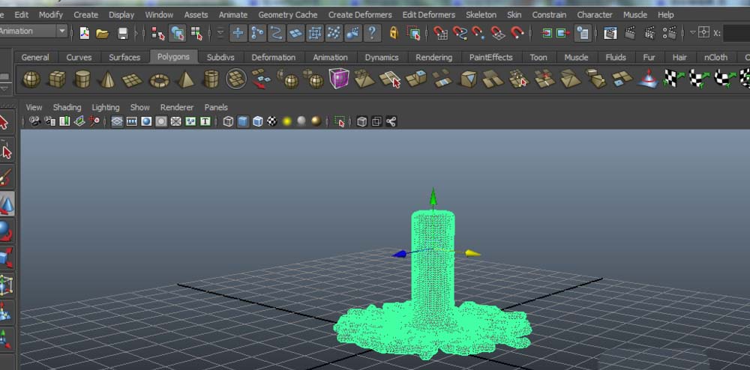Viewport: 750px width, 370px height.
Task: Open absolute/relative transform dropdown arrow near X
Action: click(x=693, y=33)
